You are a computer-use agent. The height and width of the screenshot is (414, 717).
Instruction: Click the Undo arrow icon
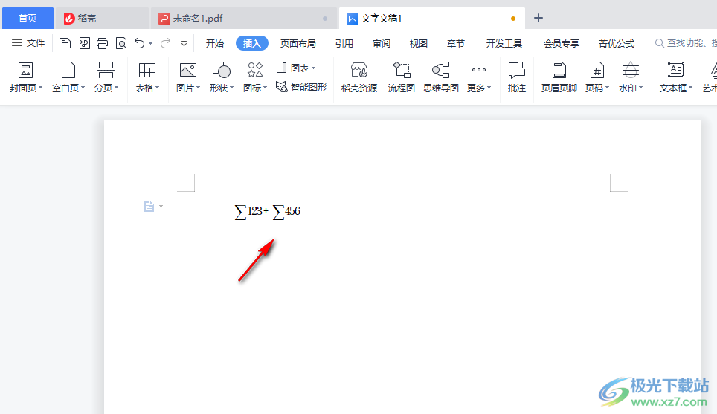[140, 43]
